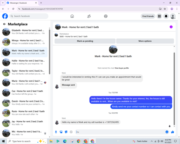The width and height of the screenshot is (180, 144).
Task: Open File Explorer from the taskbar
Action: (x=51, y=141)
